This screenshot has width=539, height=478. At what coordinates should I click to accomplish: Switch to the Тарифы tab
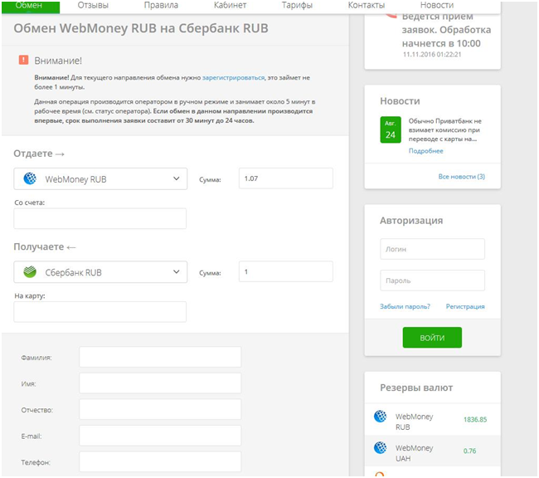[297, 6]
